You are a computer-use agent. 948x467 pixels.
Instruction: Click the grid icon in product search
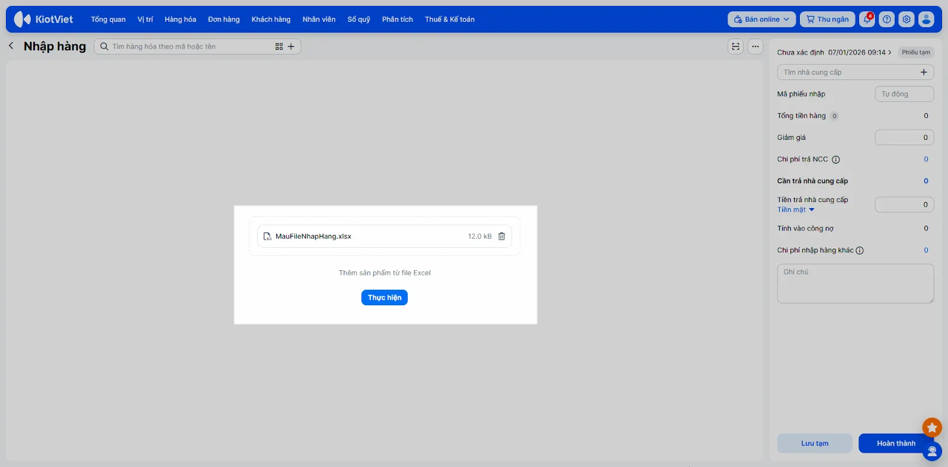[x=279, y=46]
